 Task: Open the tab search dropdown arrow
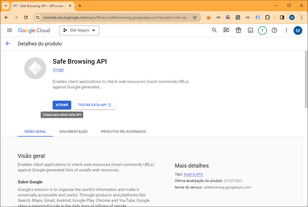[x=6, y=6]
